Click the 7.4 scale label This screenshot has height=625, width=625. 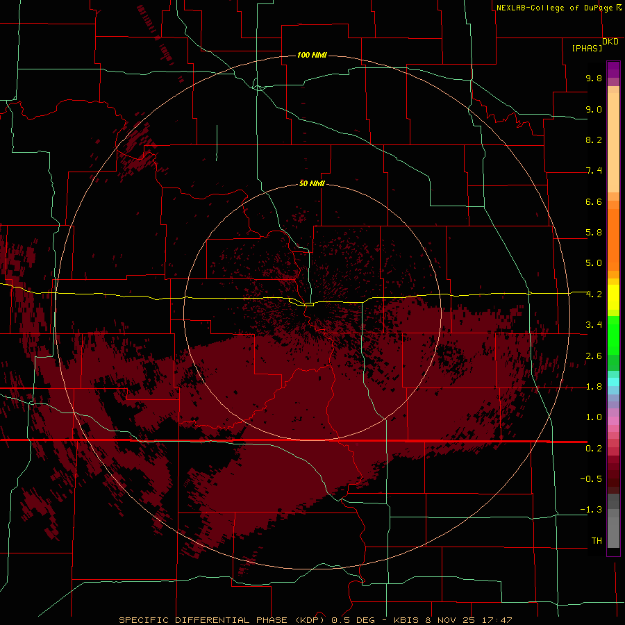point(594,171)
